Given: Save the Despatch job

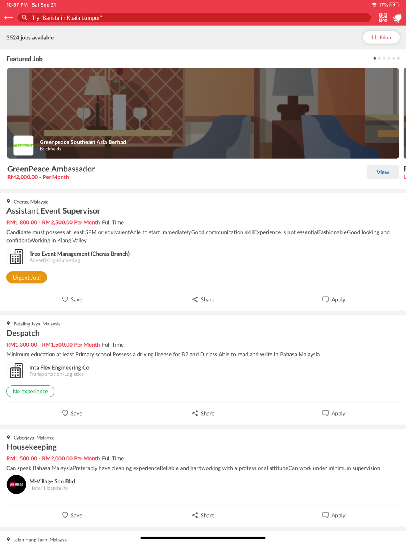Looking at the screenshot, I should pyautogui.click(x=72, y=413).
